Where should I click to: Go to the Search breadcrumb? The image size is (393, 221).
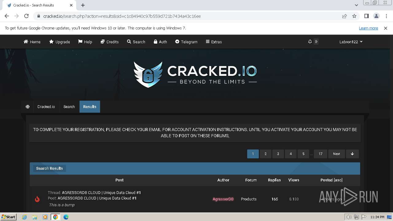(69, 107)
